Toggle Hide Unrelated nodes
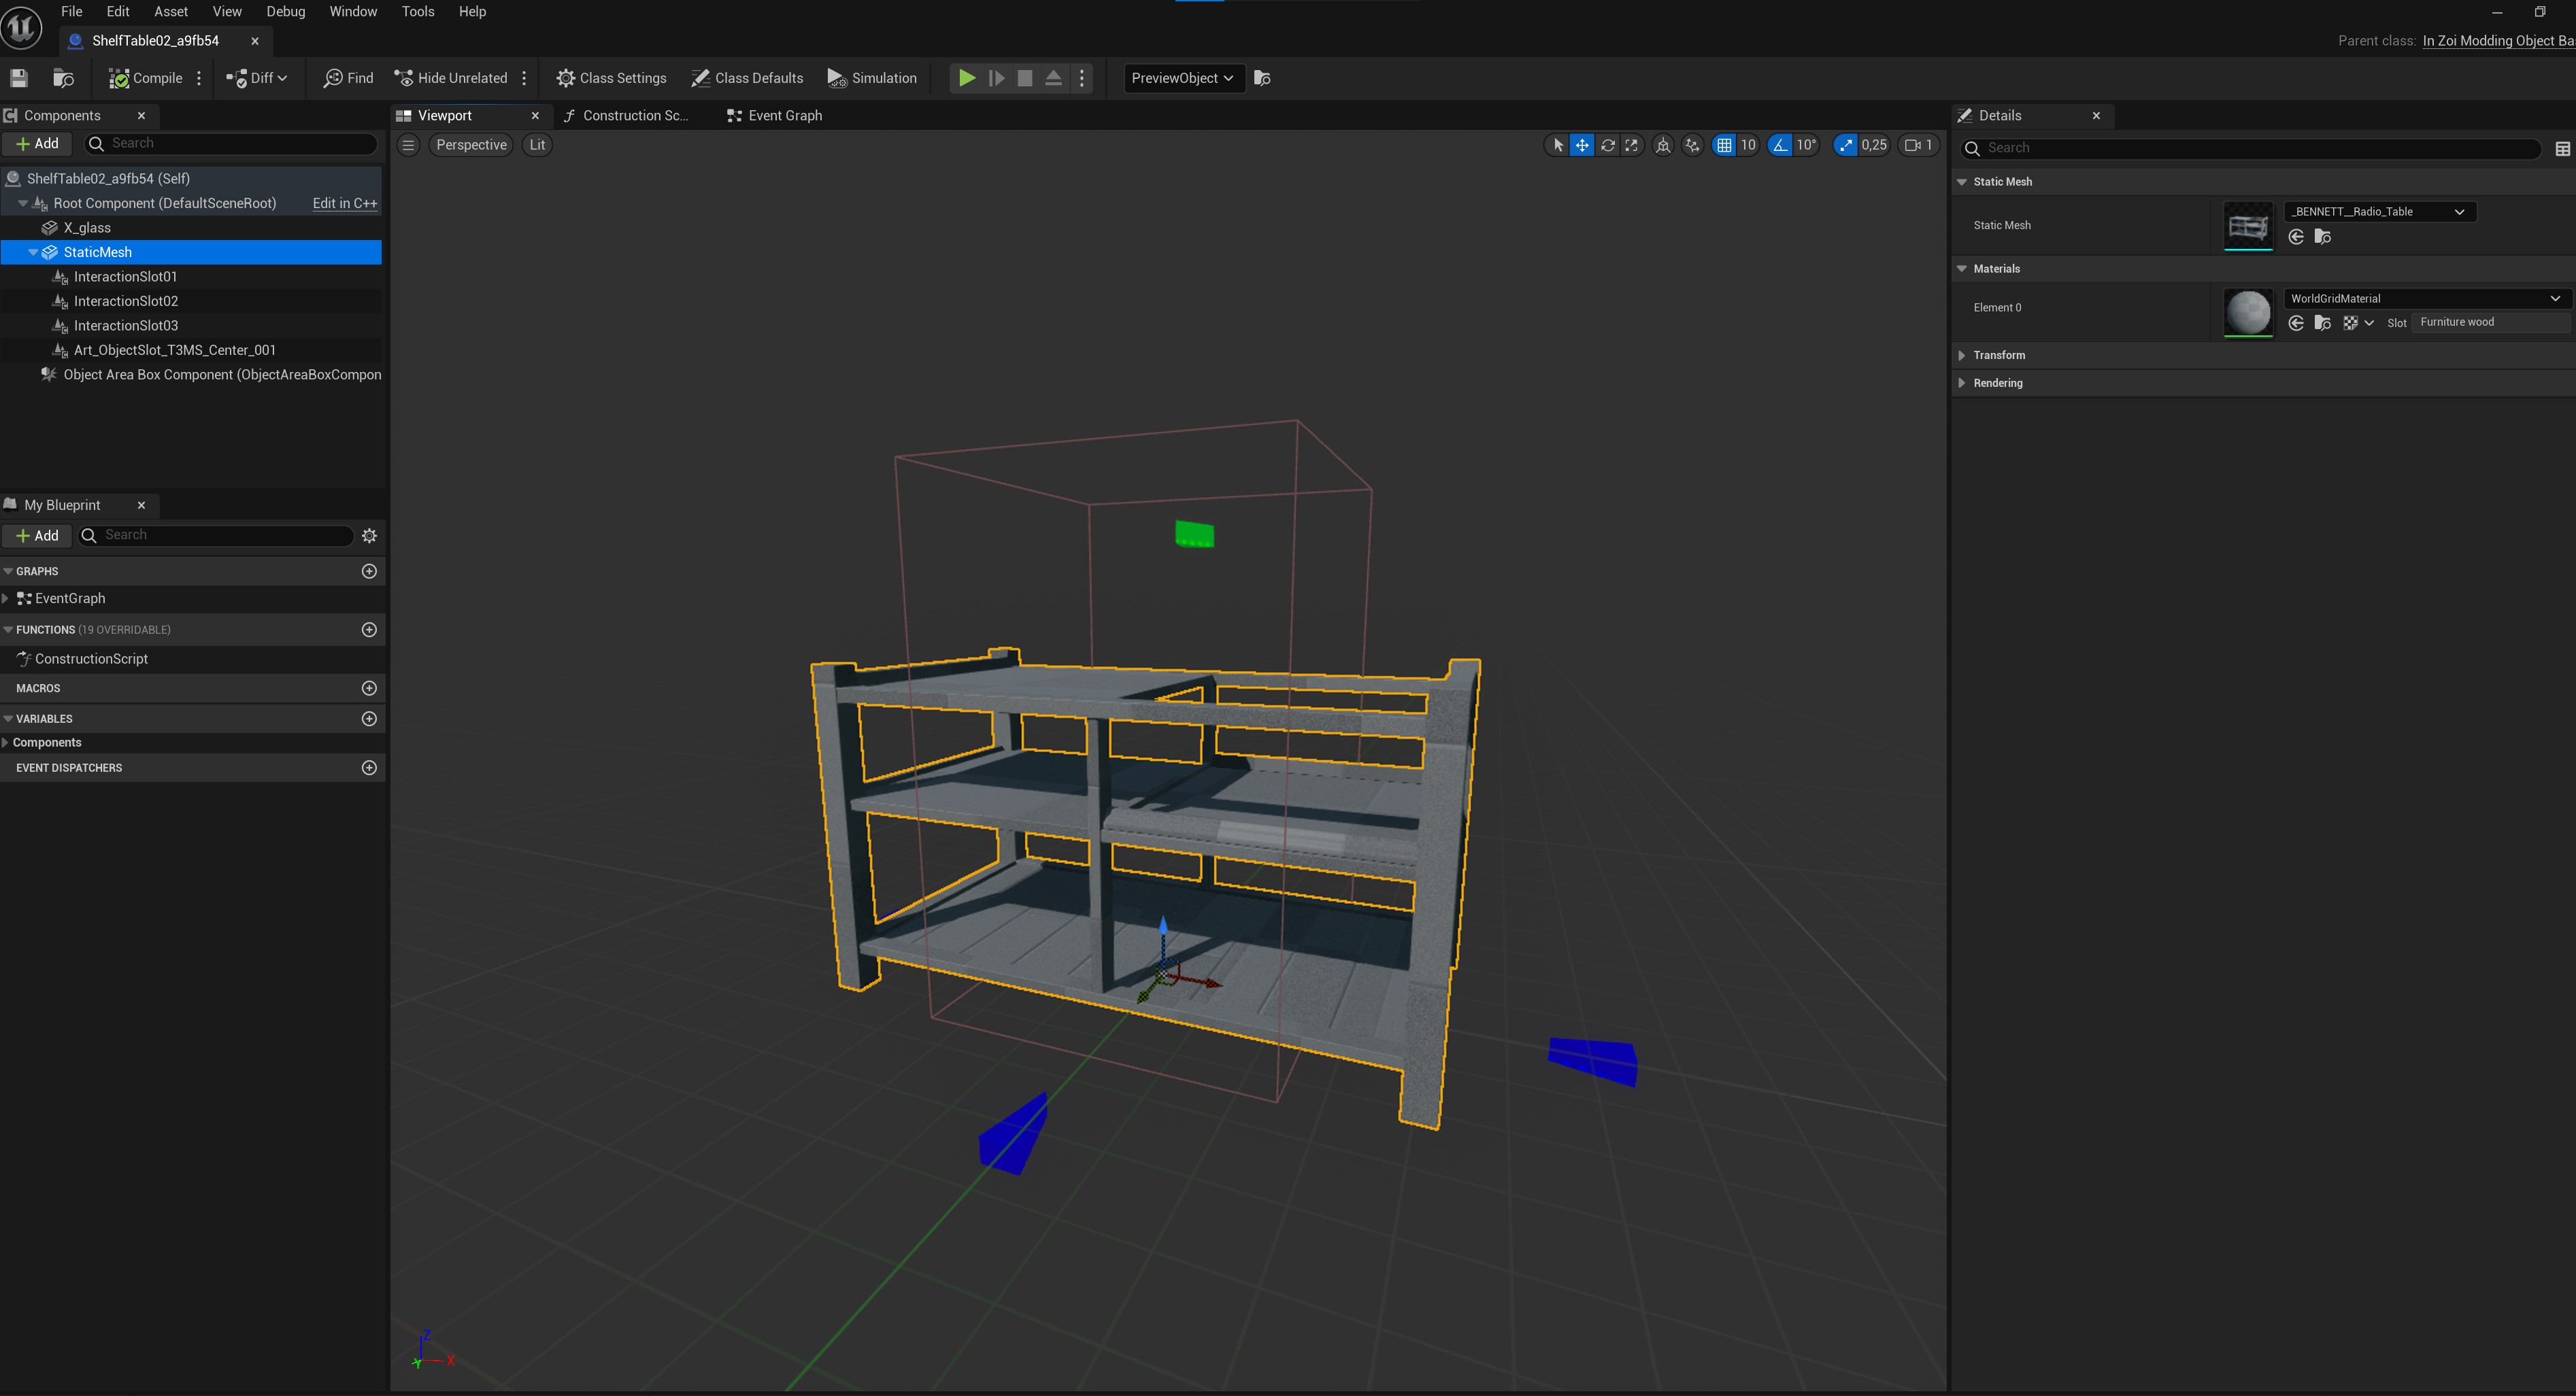This screenshot has width=2576, height=1396. (451, 78)
